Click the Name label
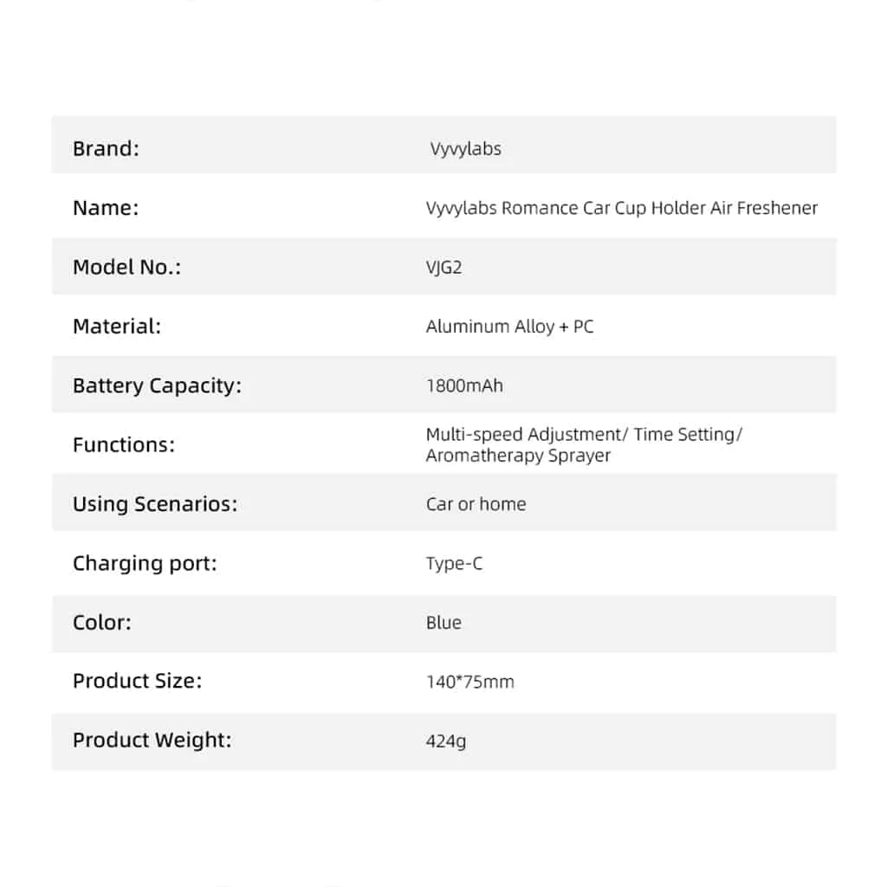This screenshot has width=887, height=887. coord(106,208)
